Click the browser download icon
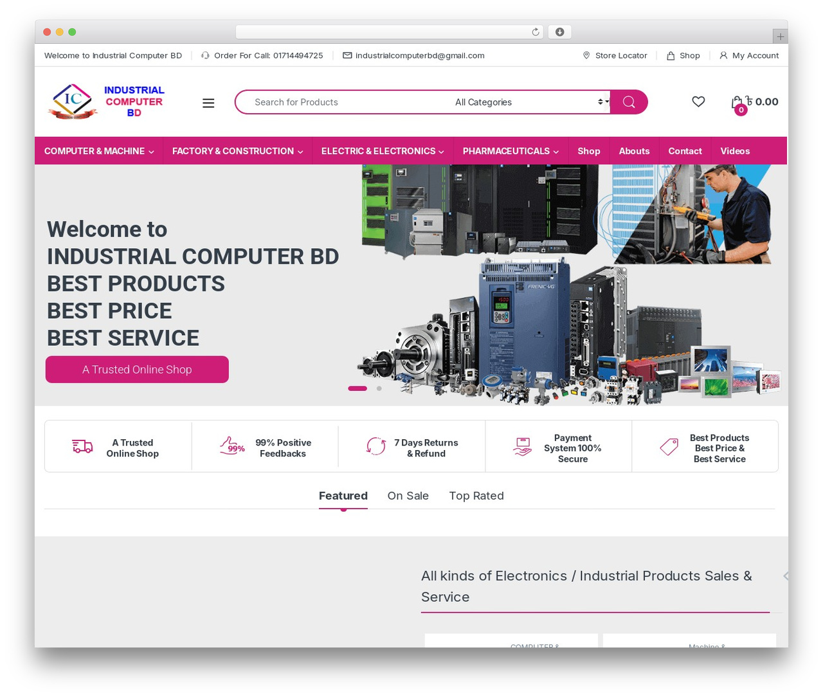 [x=560, y=32]
